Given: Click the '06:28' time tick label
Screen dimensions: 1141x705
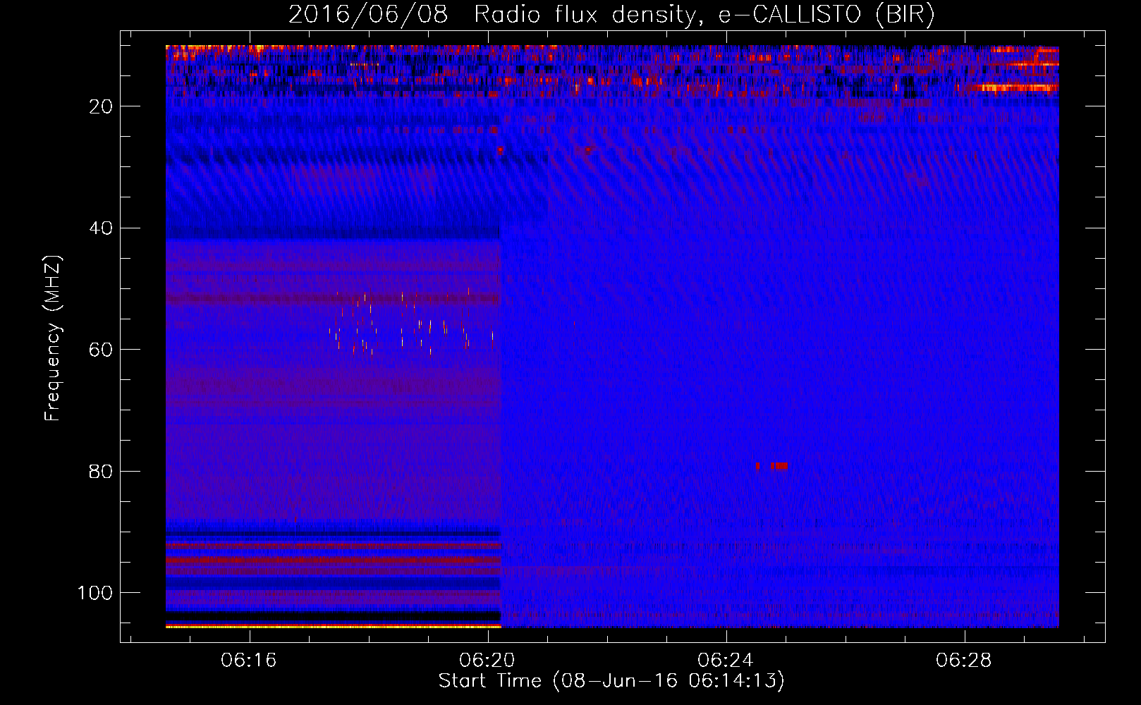Looking at the screenshot, I should tap(964, 661).
